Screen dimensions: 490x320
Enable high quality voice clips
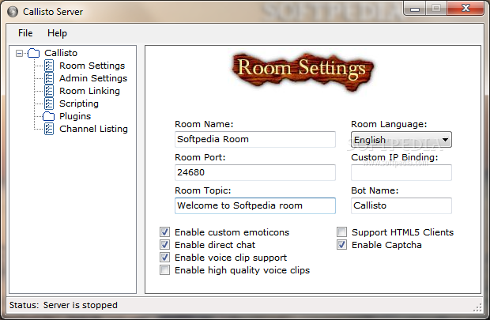click(x=164, y=270)
